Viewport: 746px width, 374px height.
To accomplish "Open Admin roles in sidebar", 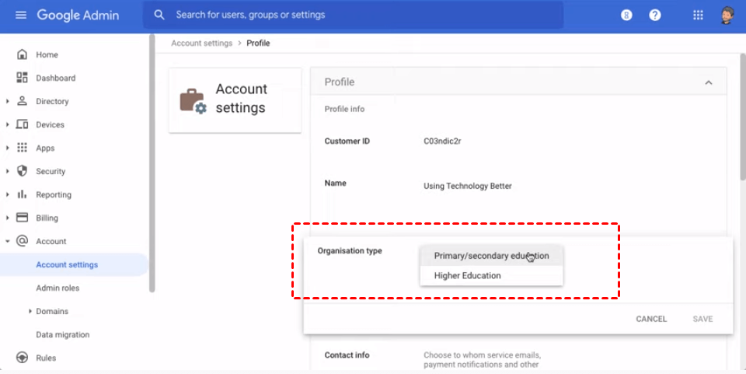I will 58,288.
